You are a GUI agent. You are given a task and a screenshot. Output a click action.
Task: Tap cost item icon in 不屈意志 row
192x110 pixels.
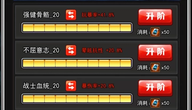(x=155, y=68)
